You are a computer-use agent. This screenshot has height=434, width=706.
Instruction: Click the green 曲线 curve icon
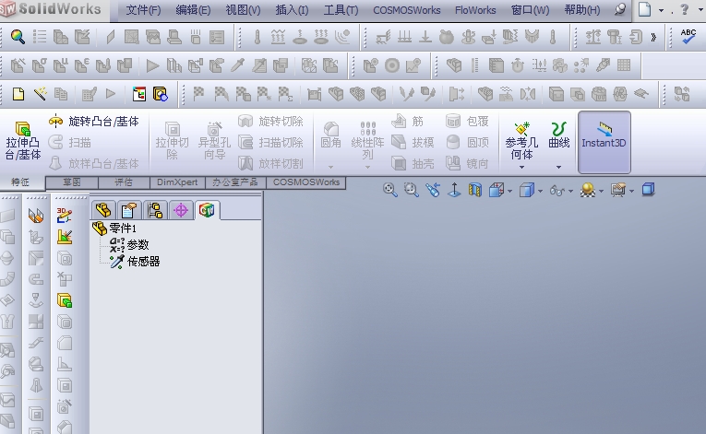(x=558, y=129)
